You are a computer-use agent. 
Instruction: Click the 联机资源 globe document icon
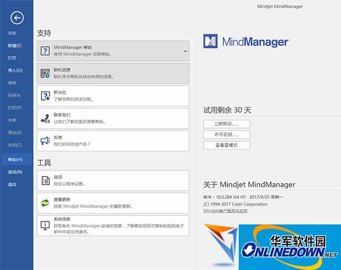click(45, 73)
